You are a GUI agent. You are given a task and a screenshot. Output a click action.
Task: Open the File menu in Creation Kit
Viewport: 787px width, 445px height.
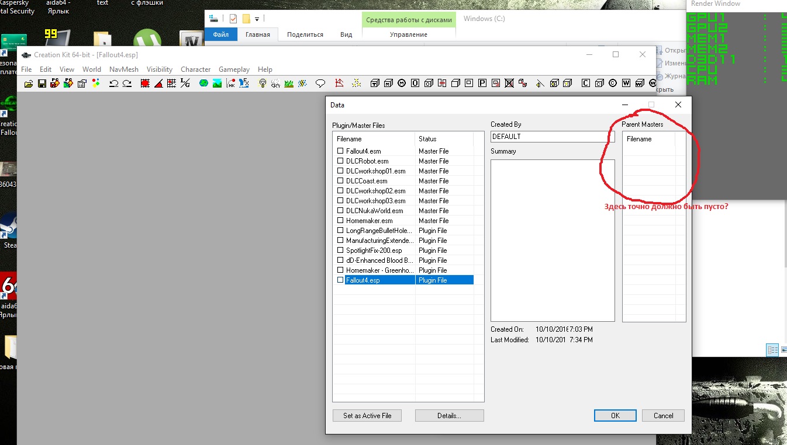(26, 69)
